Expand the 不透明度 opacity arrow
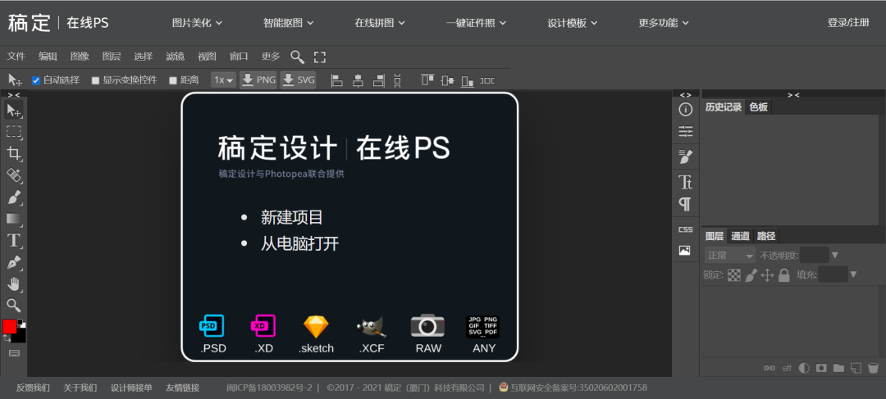This screenshot has width=886, height=399. click(x=835, y=255)
